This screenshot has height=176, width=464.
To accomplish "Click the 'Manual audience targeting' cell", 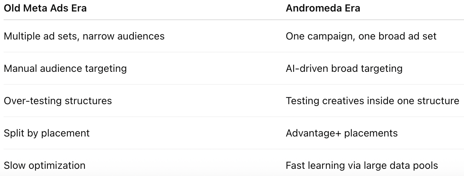I will (x=65, y=68).
